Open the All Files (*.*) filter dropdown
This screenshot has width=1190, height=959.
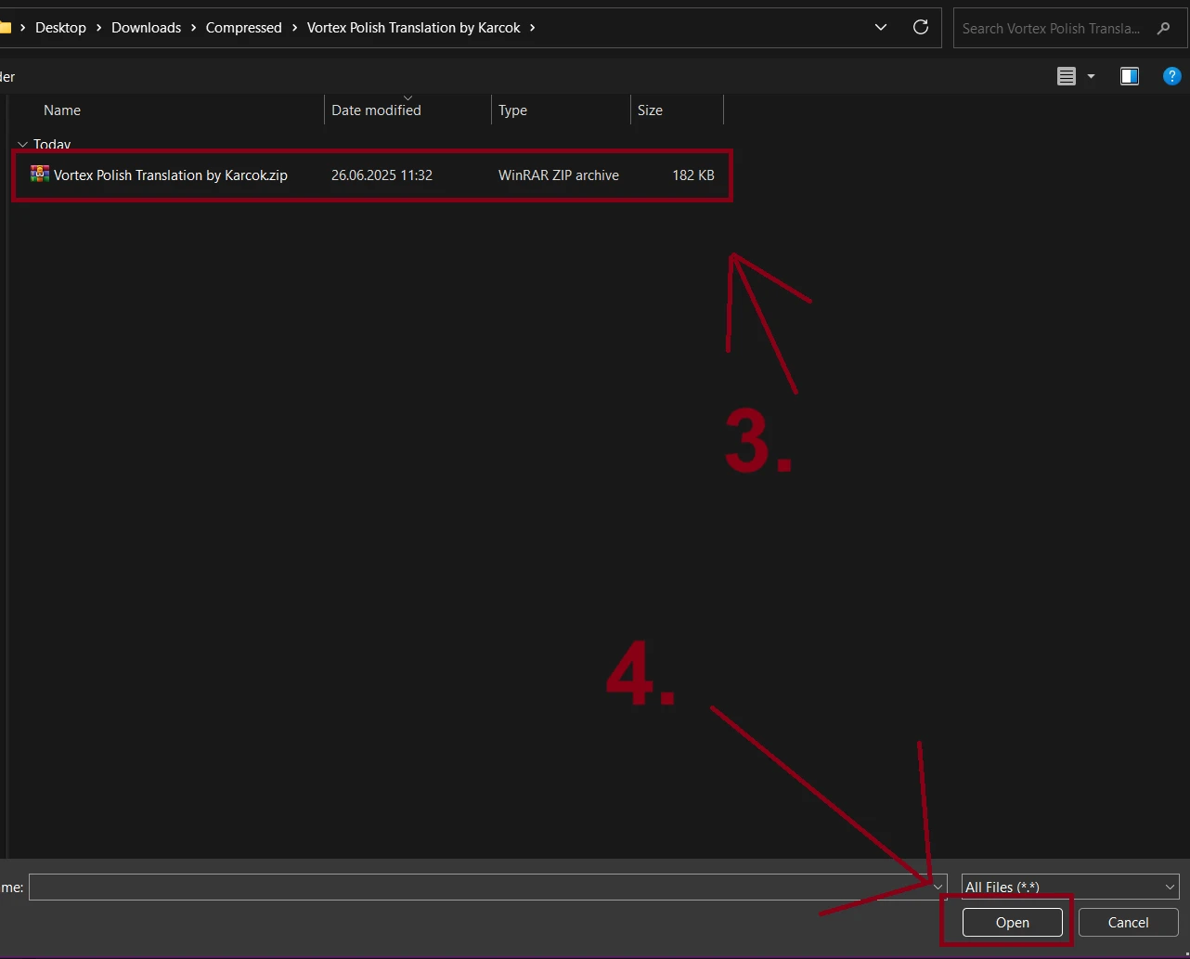coord(1070,887)
